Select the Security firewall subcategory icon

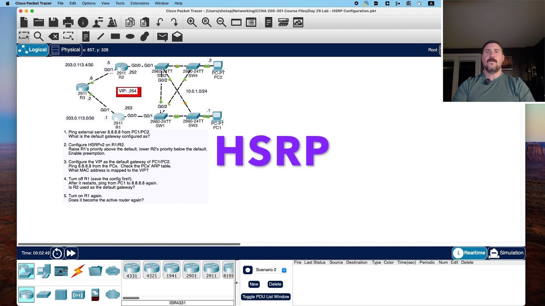point(95,295)
